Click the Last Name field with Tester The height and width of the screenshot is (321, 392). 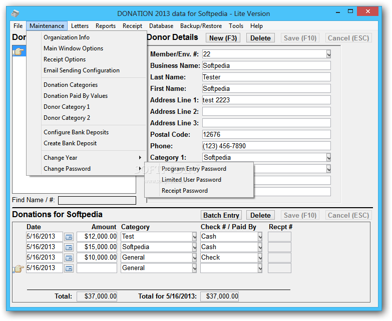266,77
